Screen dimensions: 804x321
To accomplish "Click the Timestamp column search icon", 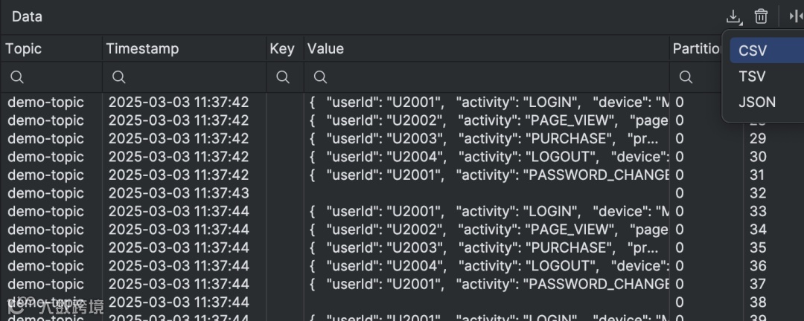I will 118,77.
